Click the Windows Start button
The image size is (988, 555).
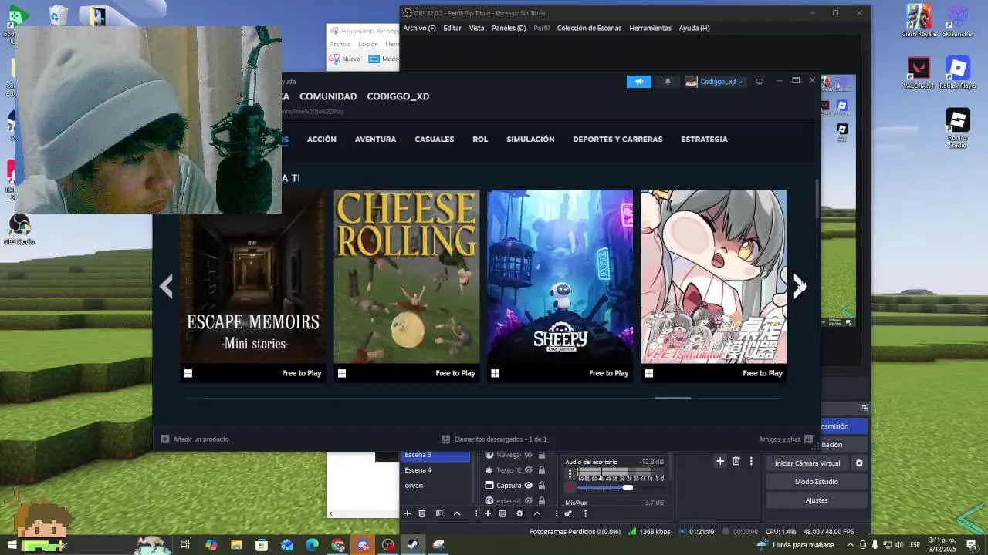(x=12, y=545)
